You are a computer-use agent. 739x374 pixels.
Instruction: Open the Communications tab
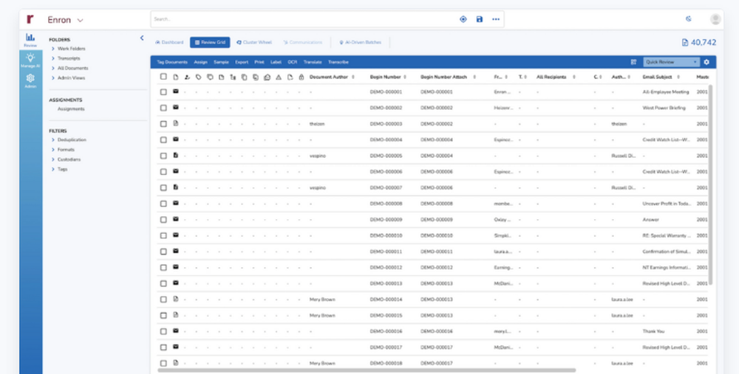[302, 42]
